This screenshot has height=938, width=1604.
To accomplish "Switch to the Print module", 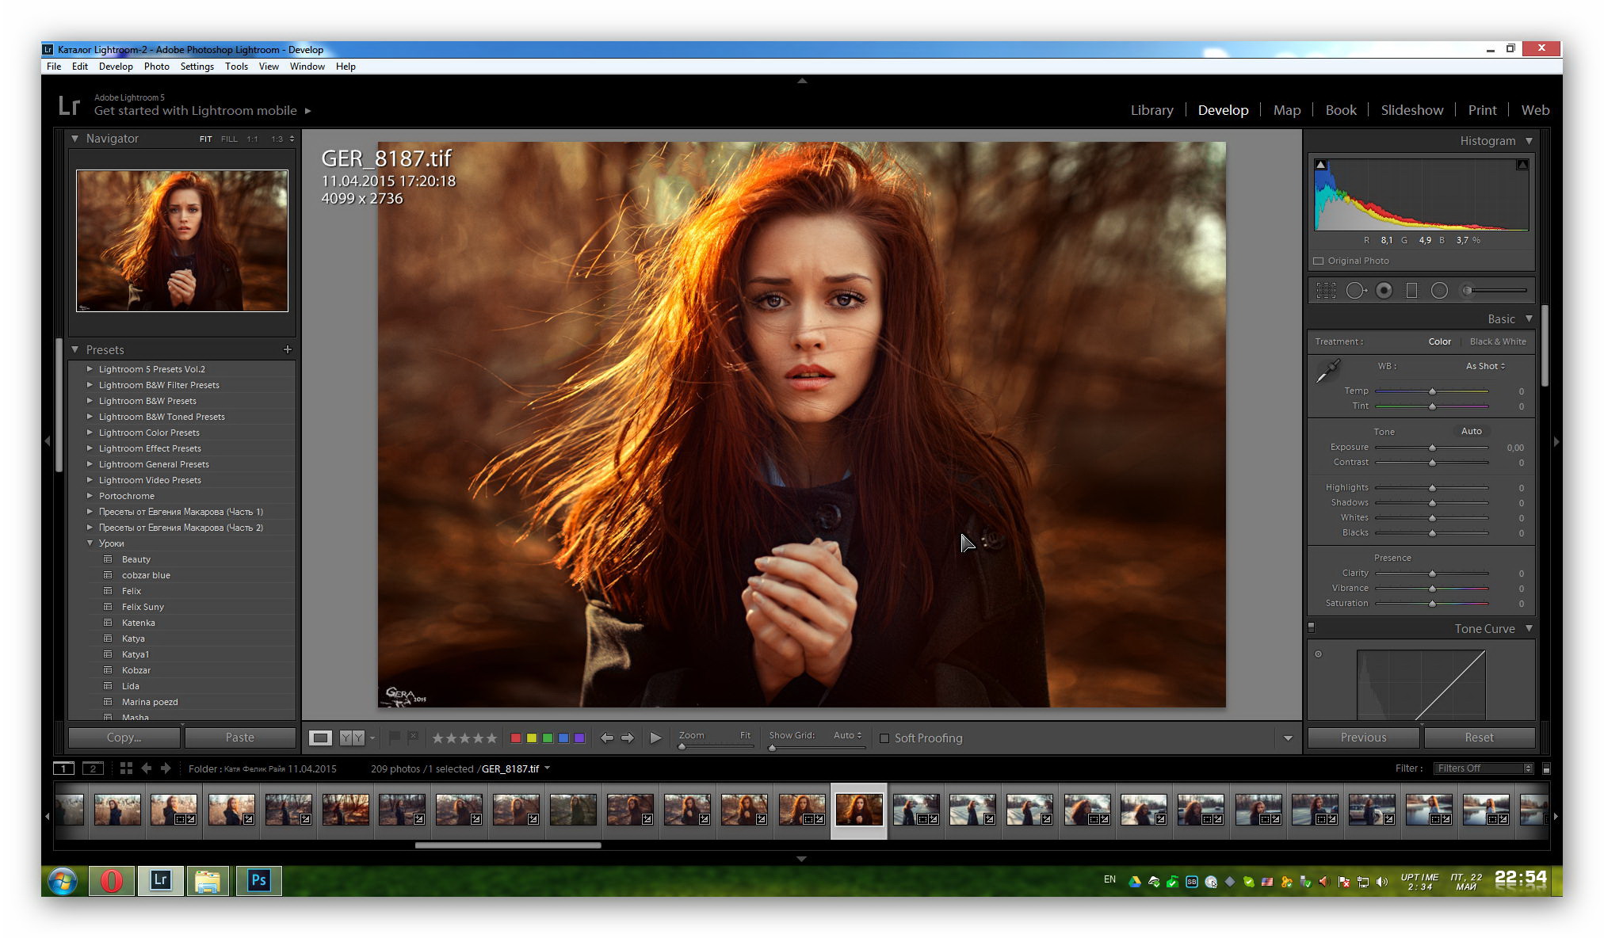I will (1482, 110).
